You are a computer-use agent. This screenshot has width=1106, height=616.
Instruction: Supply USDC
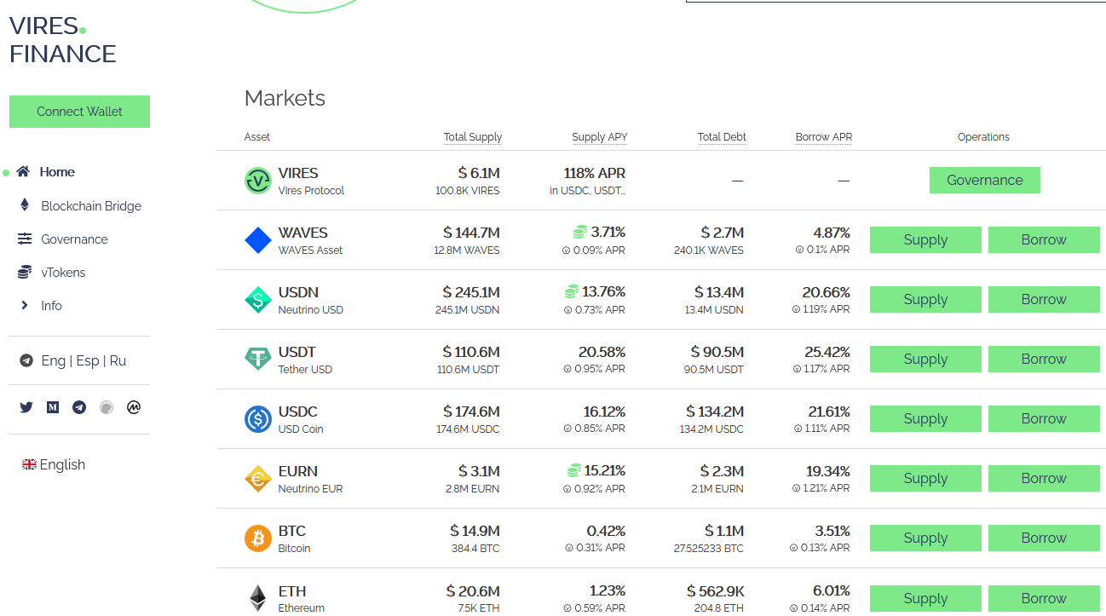925,418
